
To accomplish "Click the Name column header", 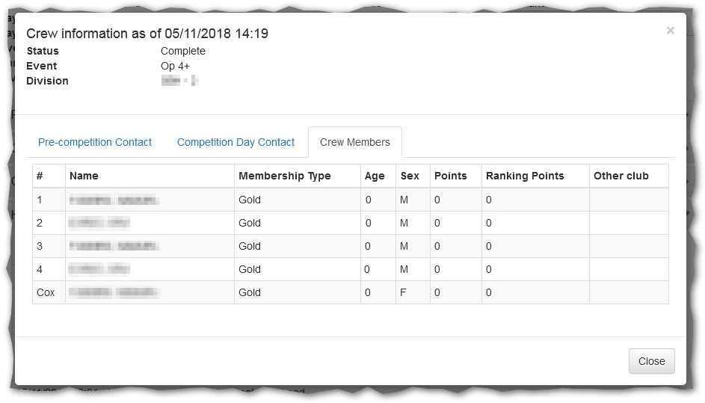I will pos(84,176).
